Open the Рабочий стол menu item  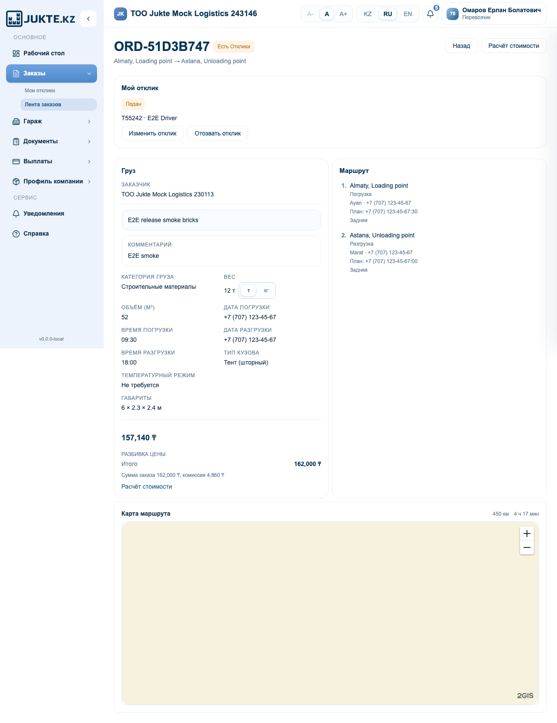tap(51, 54)
